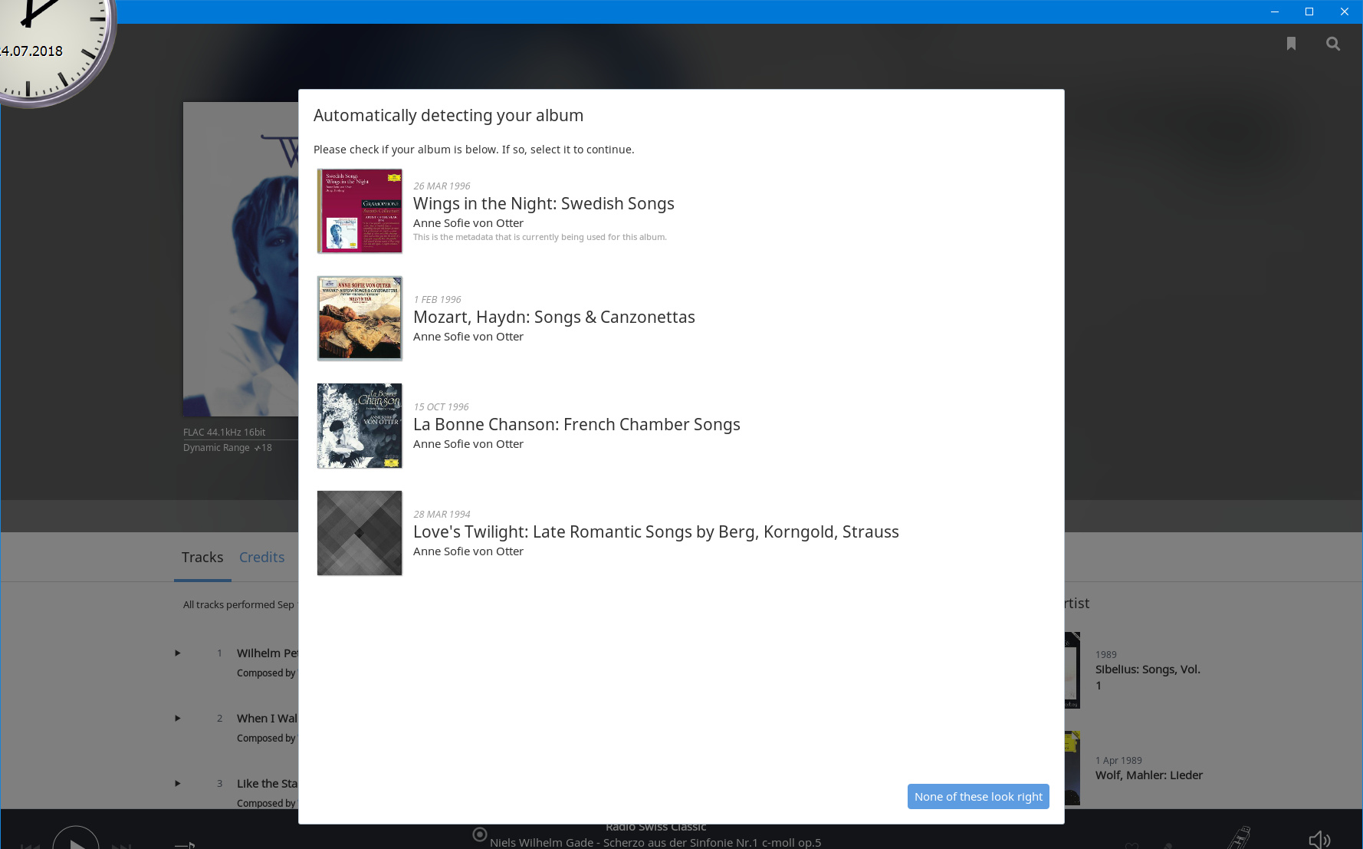Maximize the application window
Viewport: 1363px width, 849px height.
click(1309, 12)
